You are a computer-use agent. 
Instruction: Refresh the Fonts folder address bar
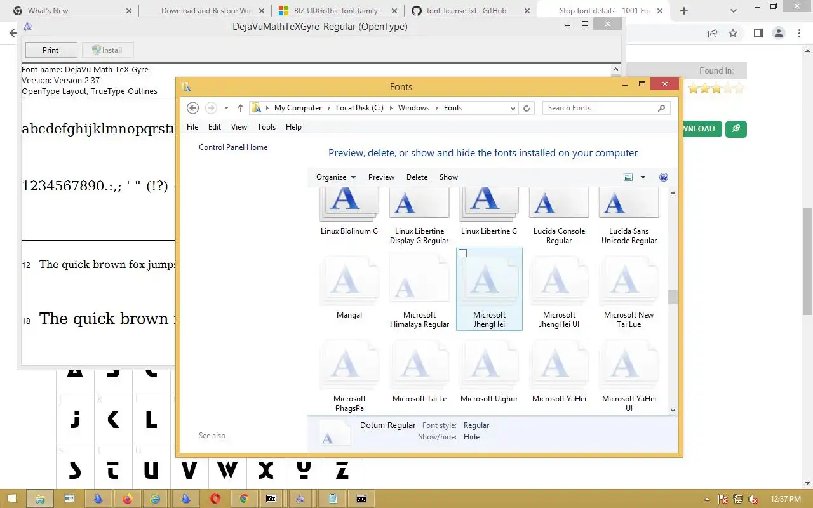527,108
